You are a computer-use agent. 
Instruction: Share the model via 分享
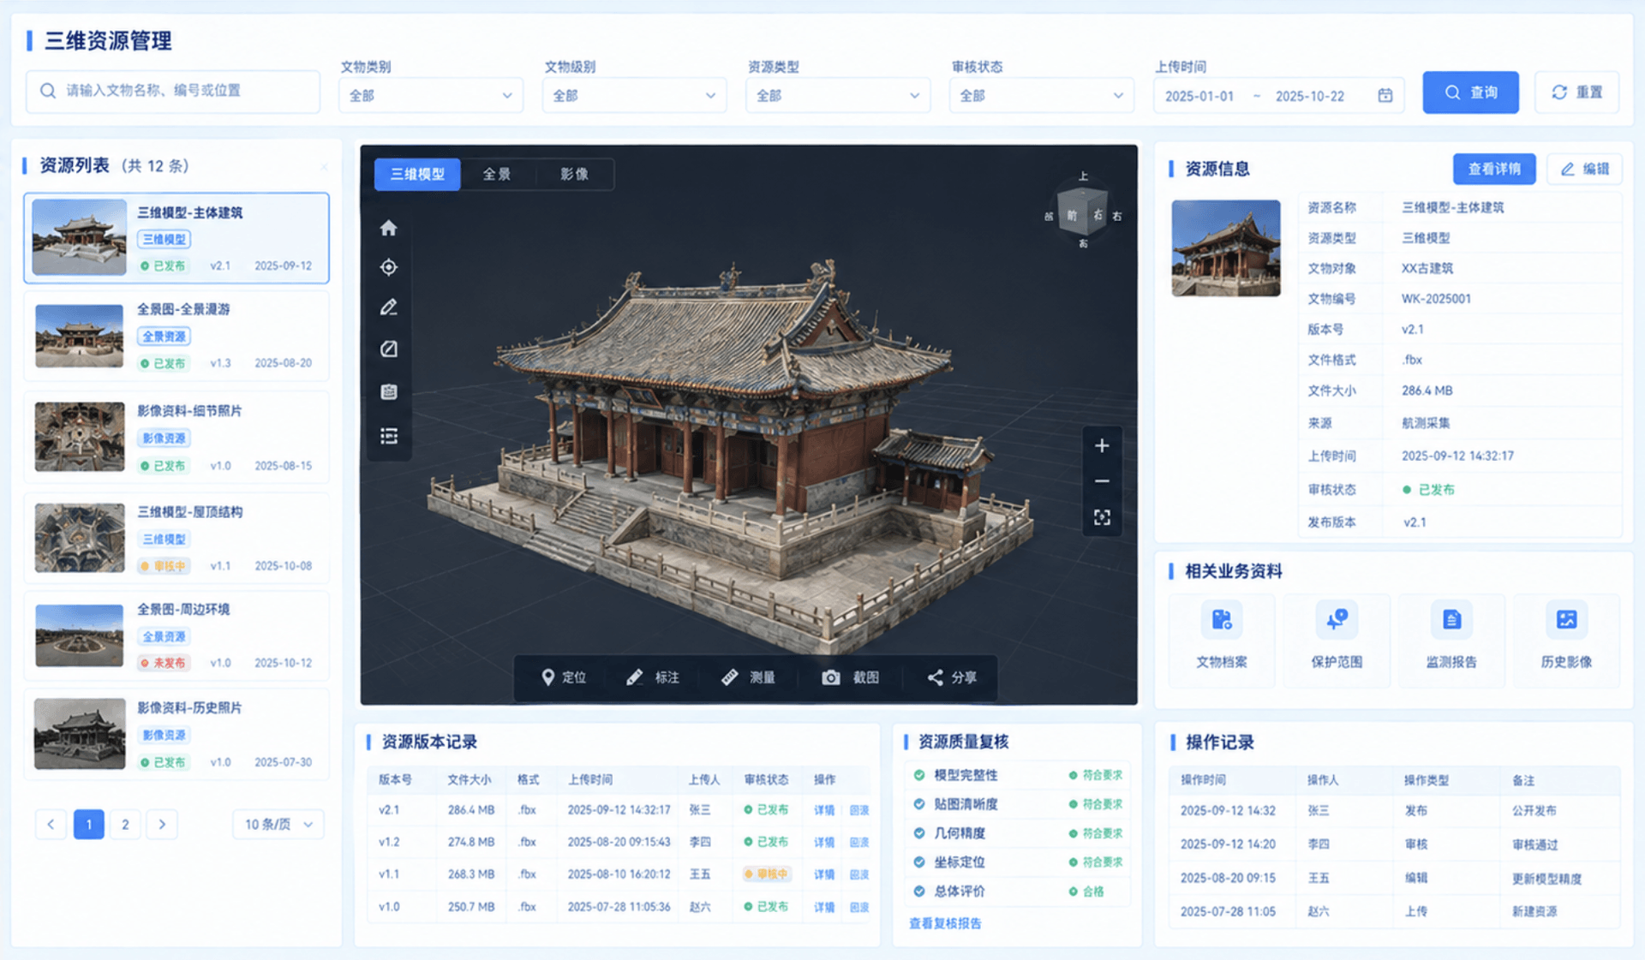point(952,677)
